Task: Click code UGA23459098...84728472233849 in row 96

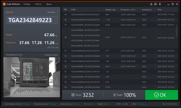Action: tap(85, 40)
